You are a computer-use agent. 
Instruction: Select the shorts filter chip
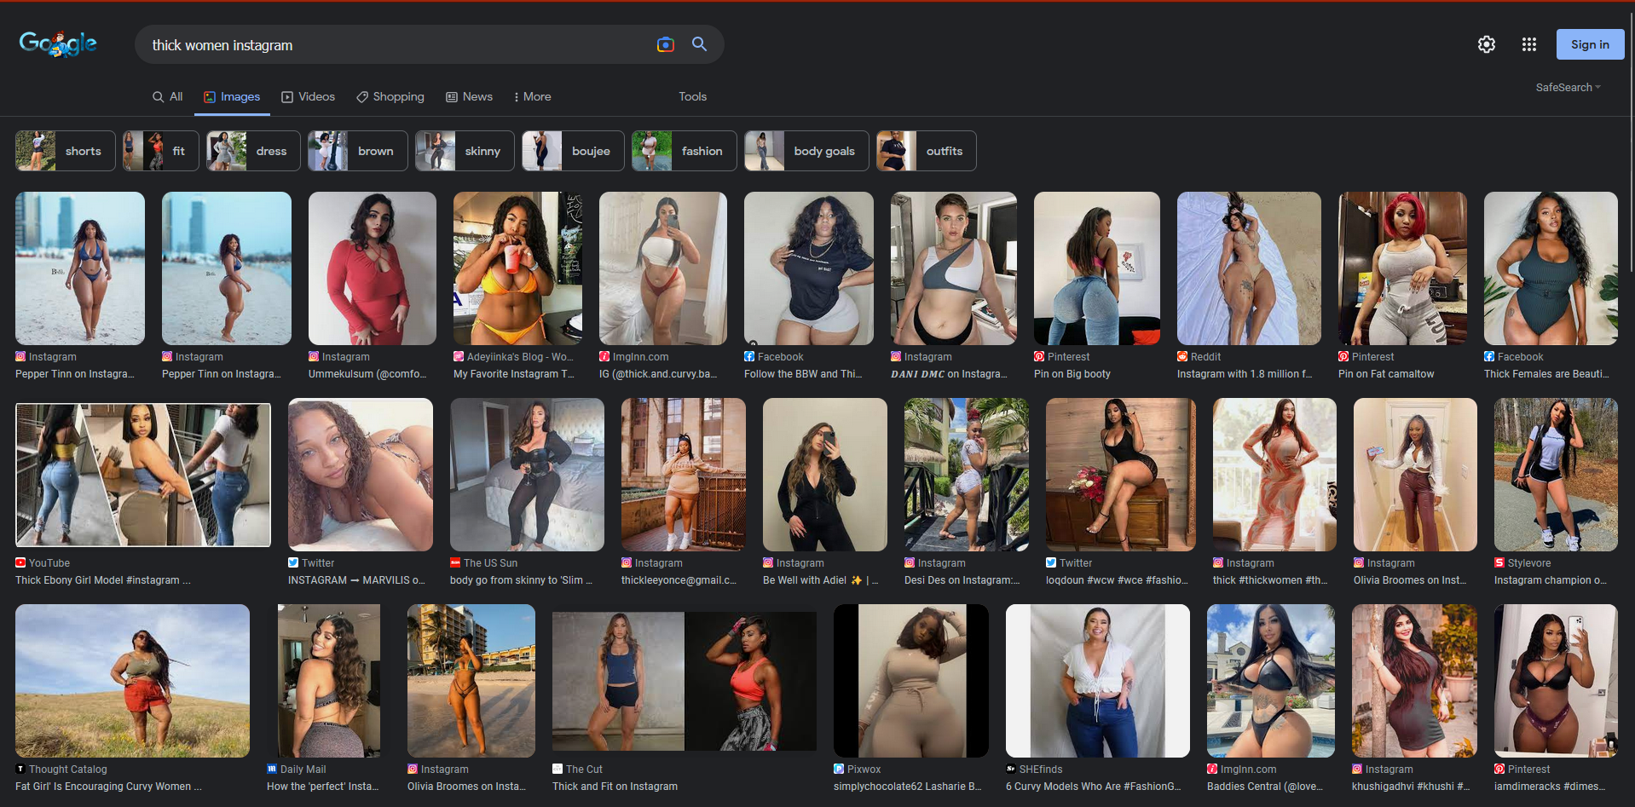coord(66,151)
